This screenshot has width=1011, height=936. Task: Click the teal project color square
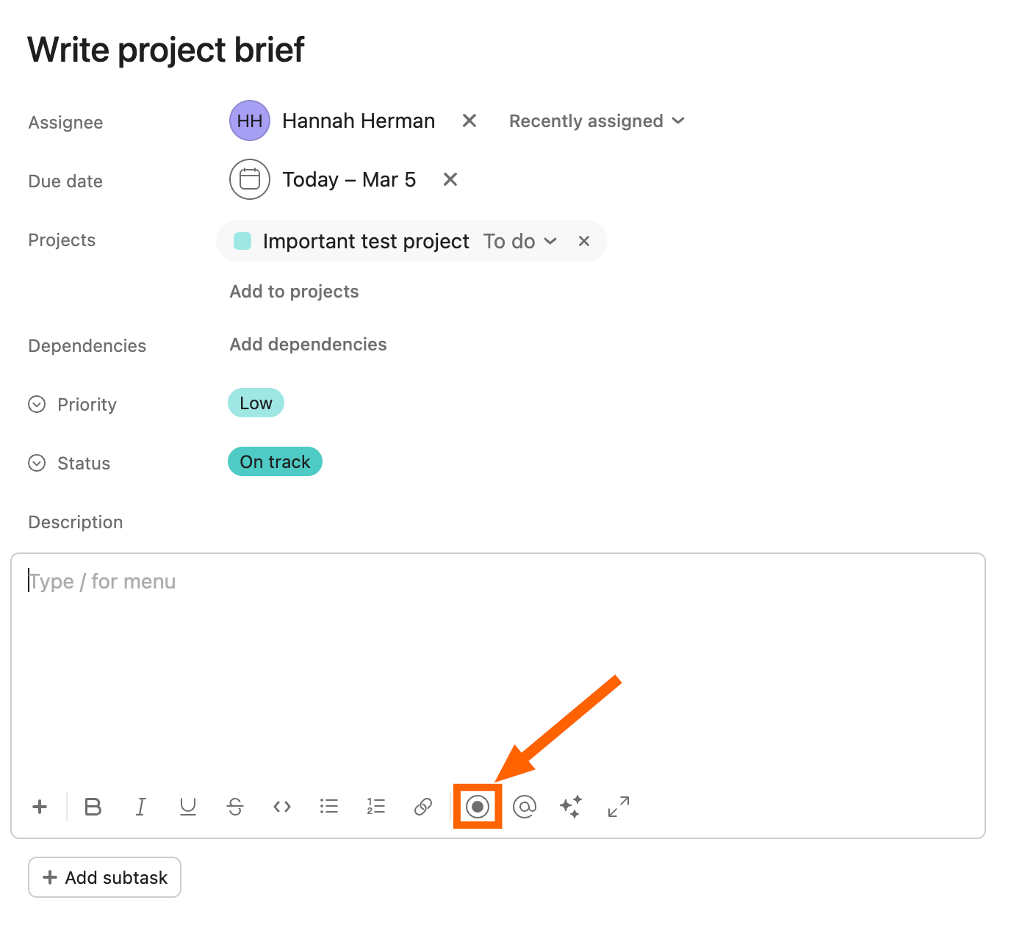pos(242,241)
